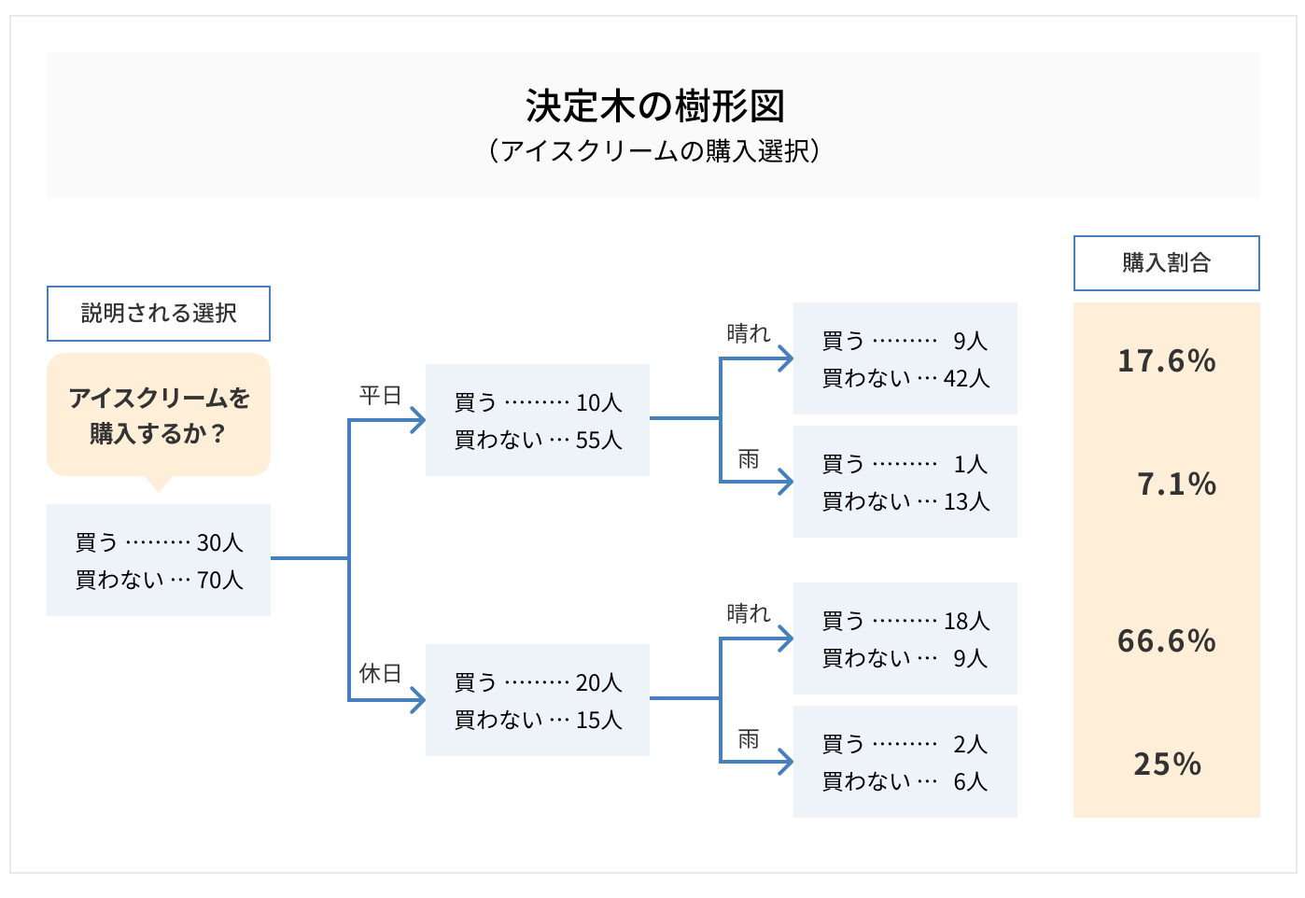Click the leaf node with 1人 and 13人
Image resolution: width=1305 pixels, height=898 pixels.
(x=905, y=482)
